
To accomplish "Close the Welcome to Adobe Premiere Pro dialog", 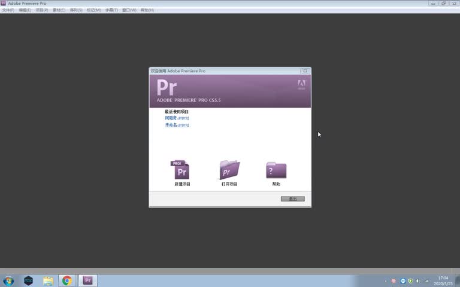I will [305, 71].
